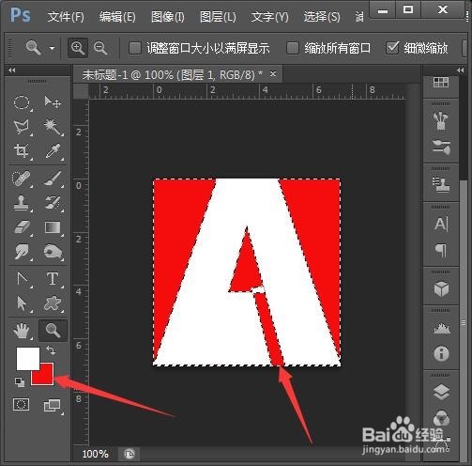Select the Brush tool
472x466 pixels.
pos(53,179)
